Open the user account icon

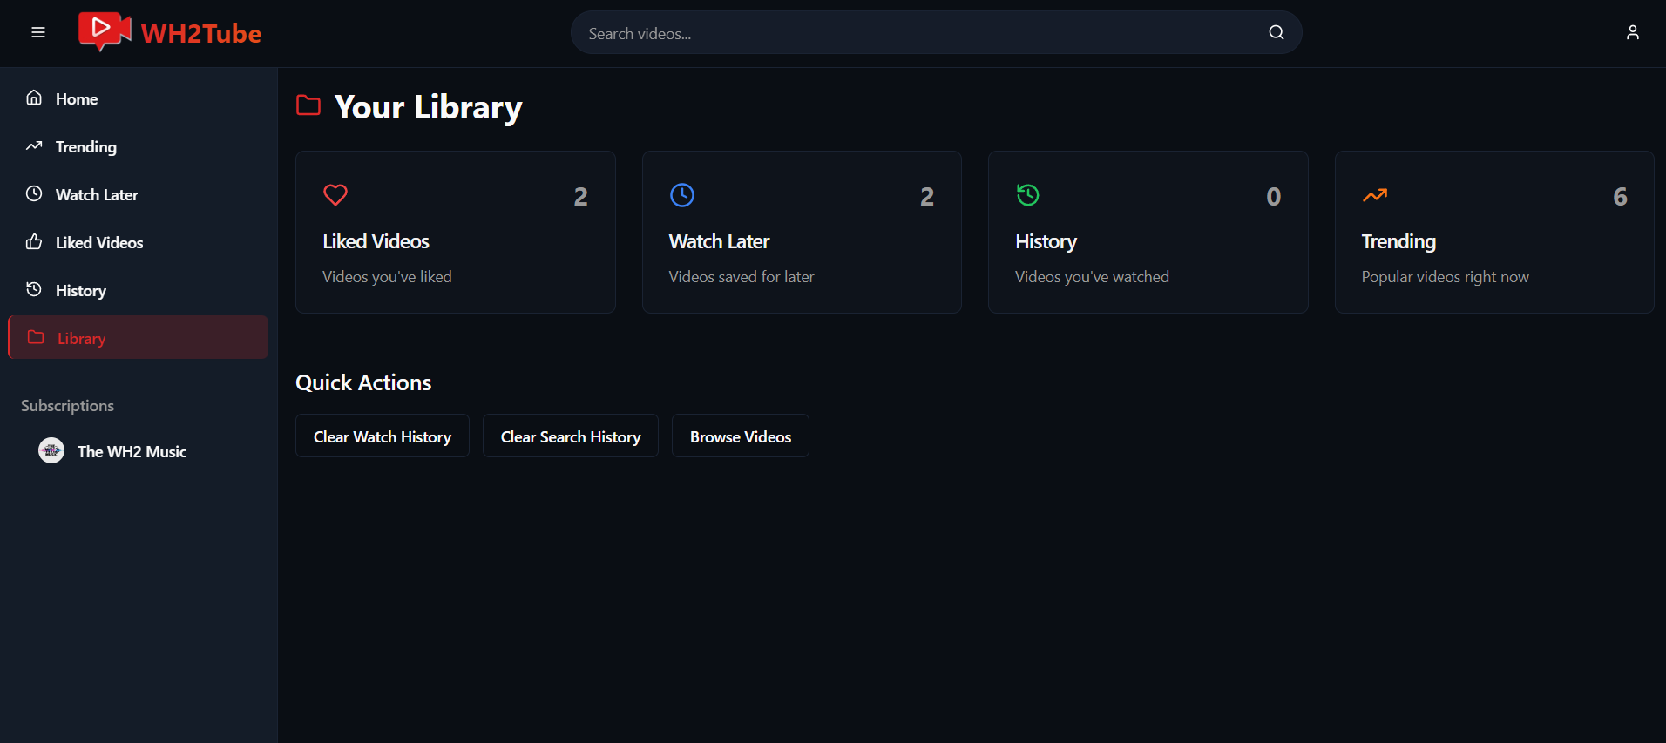pos(1632,33)
